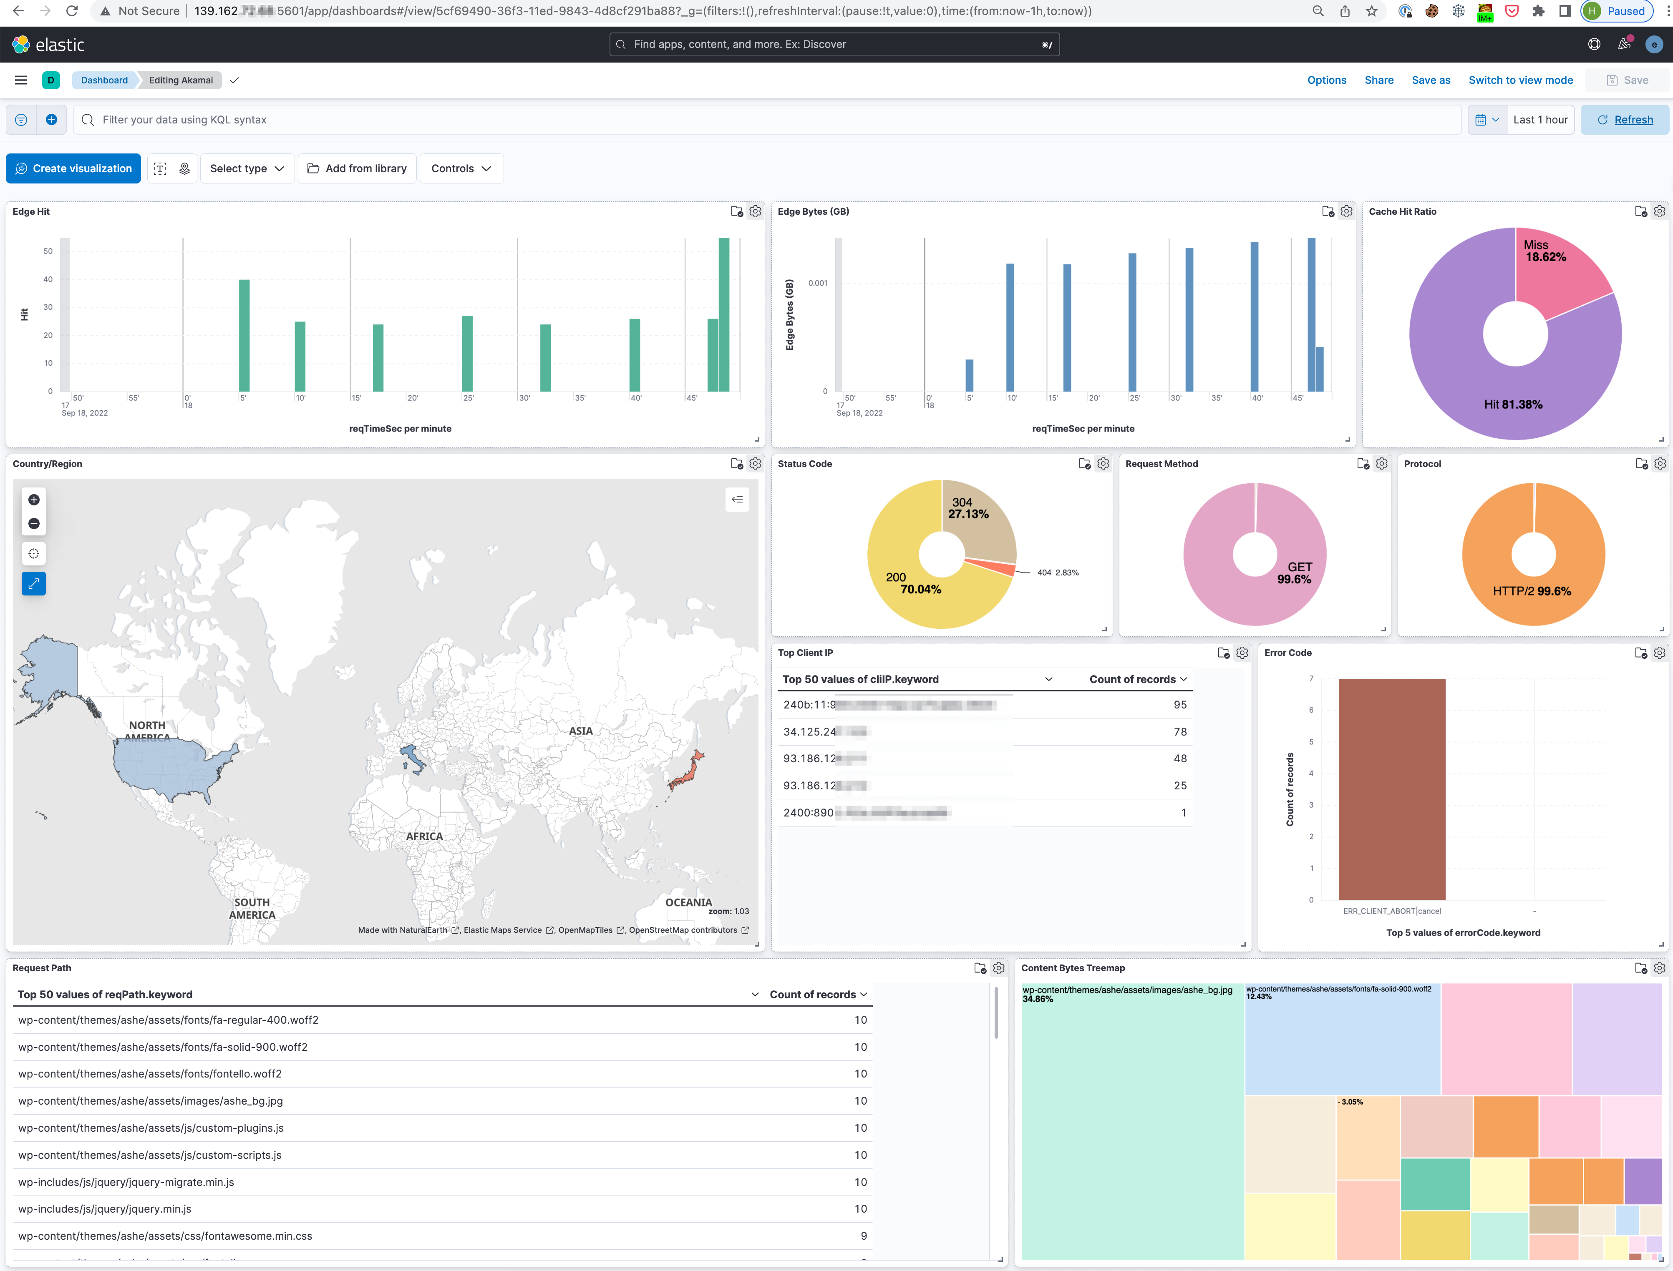Click the map zoom out button

point(33,523)
